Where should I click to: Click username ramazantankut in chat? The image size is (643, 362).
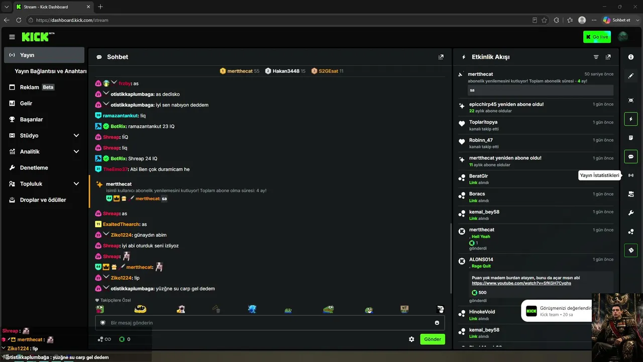click(121, 116)
